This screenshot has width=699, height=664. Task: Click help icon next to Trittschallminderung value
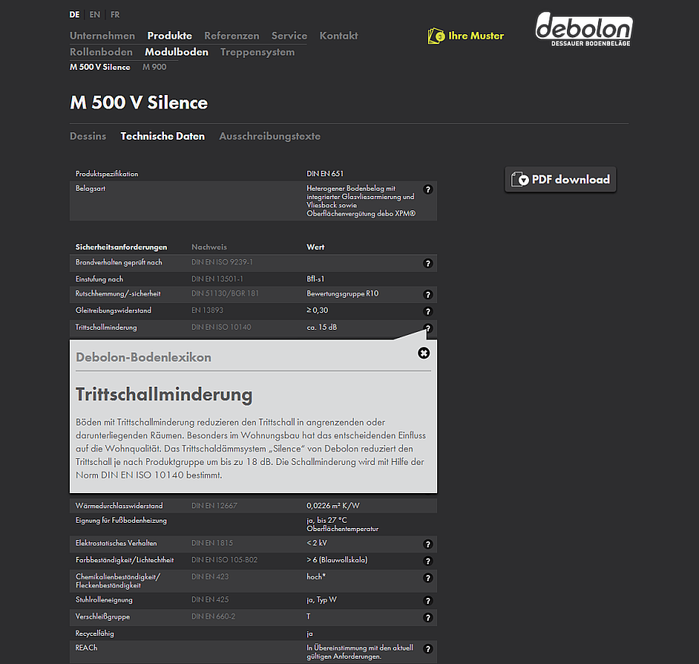[x=427, y=328]
